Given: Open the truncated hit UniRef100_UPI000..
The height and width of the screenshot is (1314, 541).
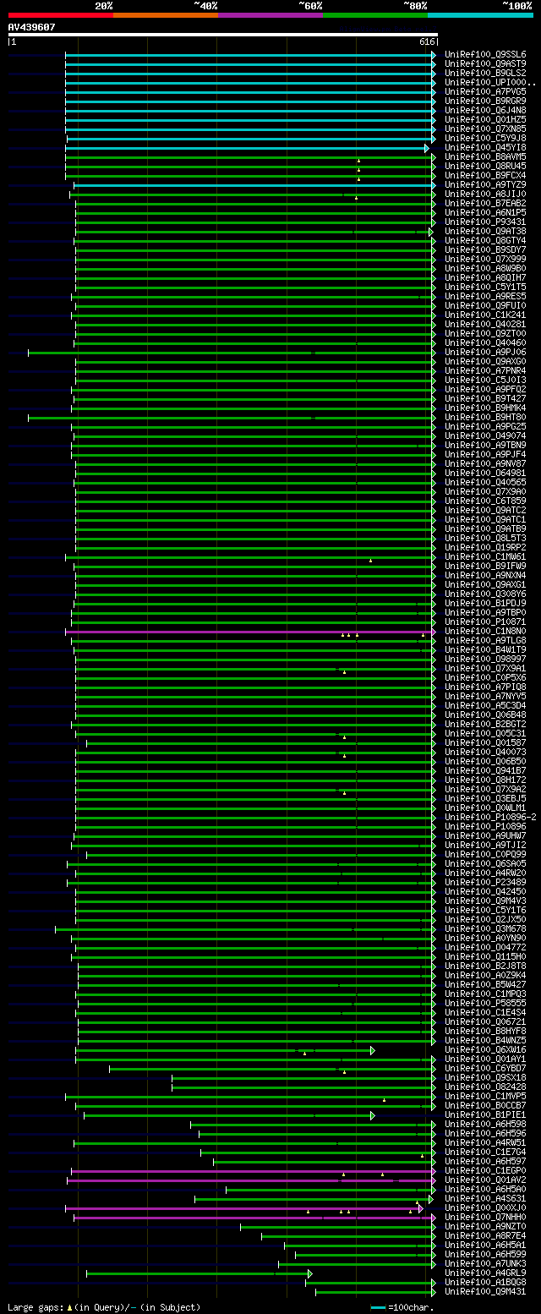Looking at the screenshot, I should coord(489,83).
